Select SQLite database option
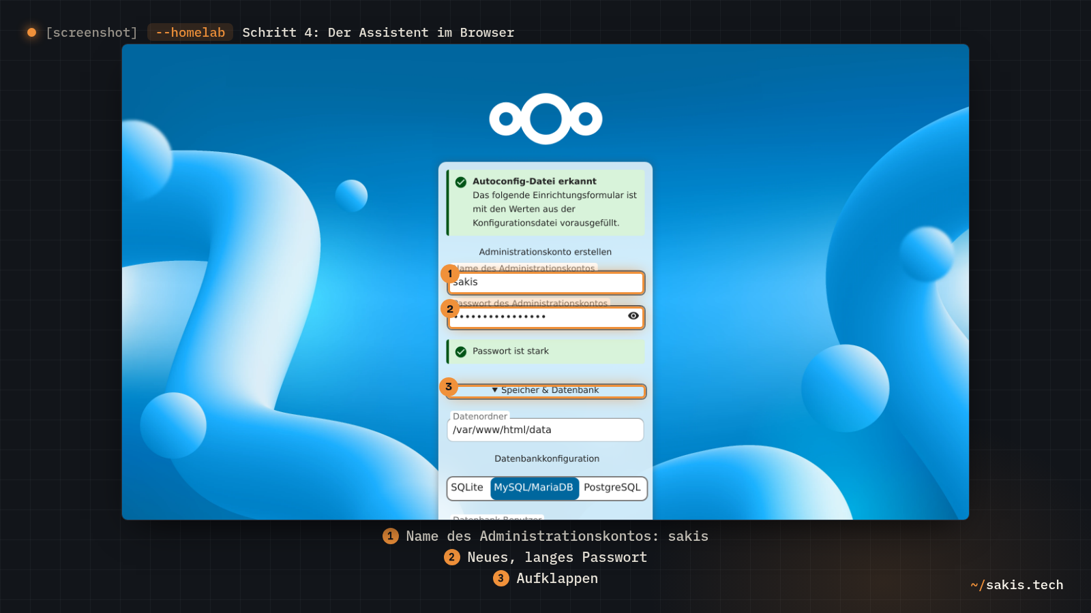 [x=468, y=488]
